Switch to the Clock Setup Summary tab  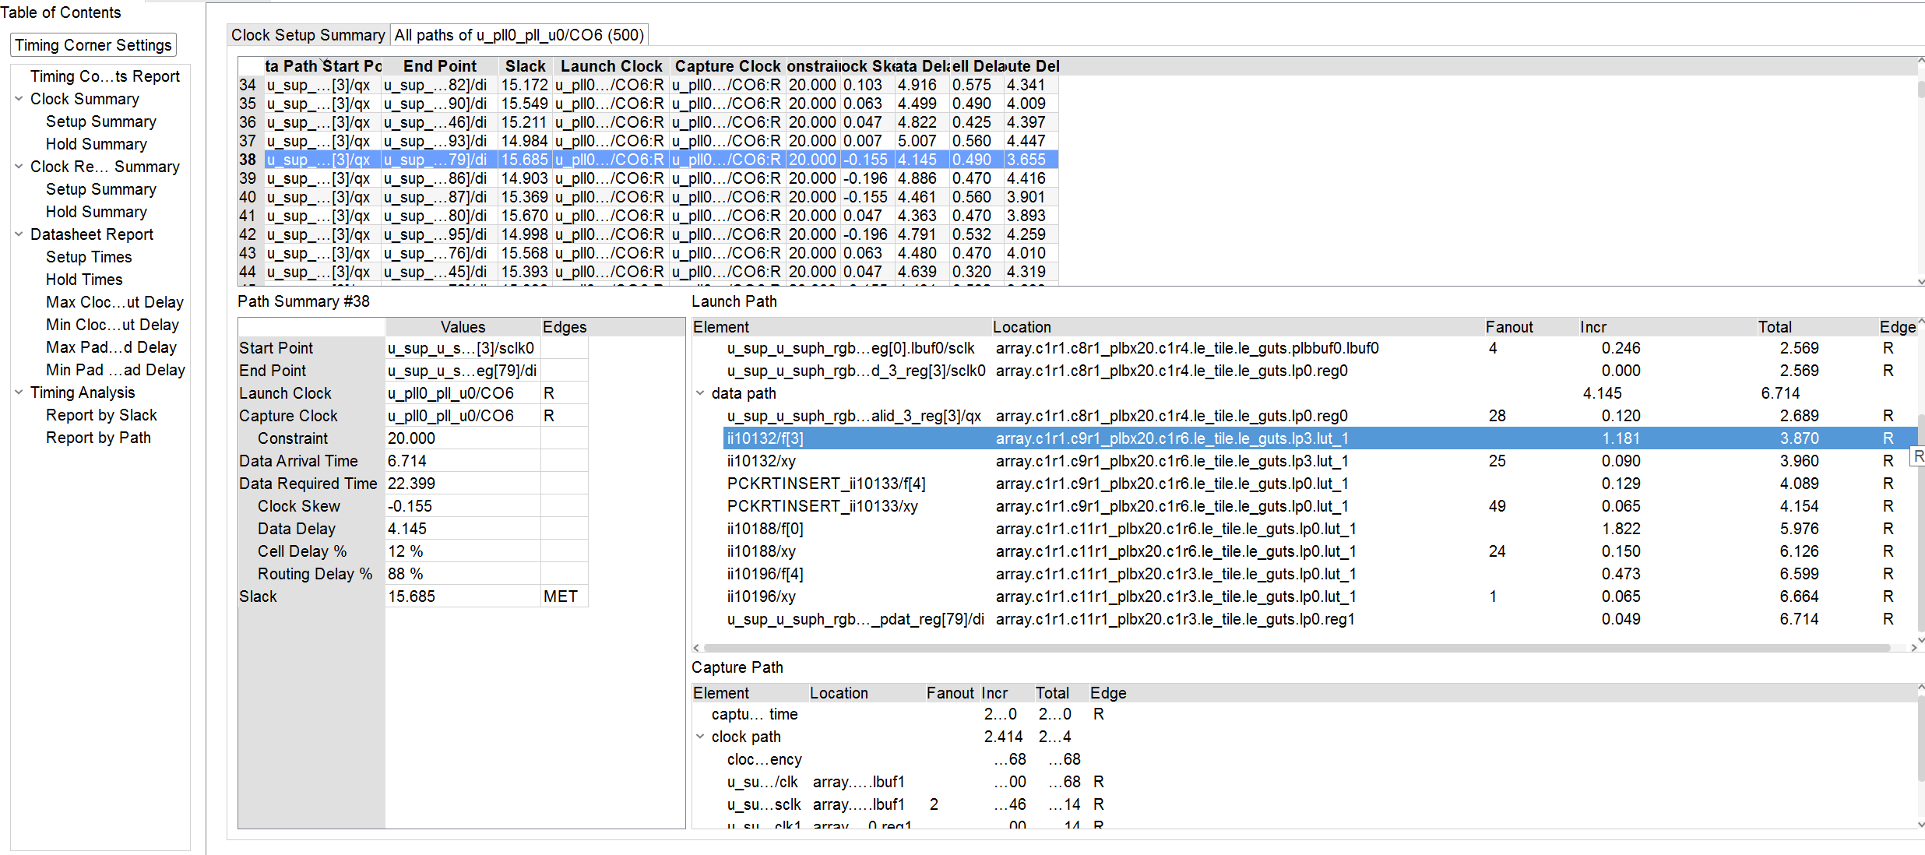coord(308,35)
